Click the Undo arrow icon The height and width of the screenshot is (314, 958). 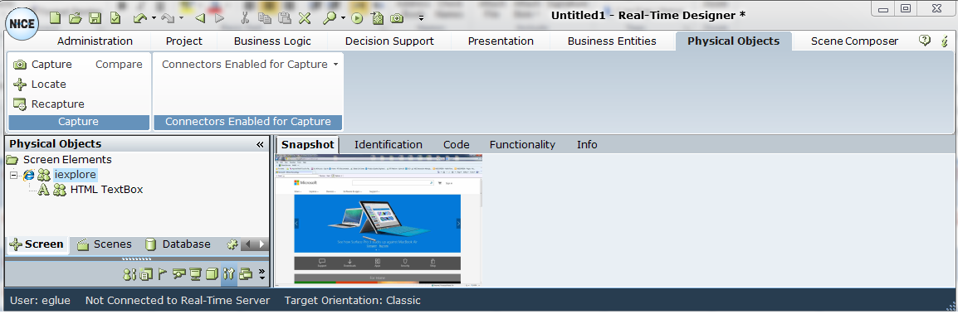140,18
